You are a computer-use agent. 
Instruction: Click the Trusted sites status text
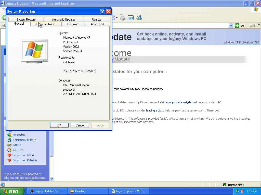(236, 185)
